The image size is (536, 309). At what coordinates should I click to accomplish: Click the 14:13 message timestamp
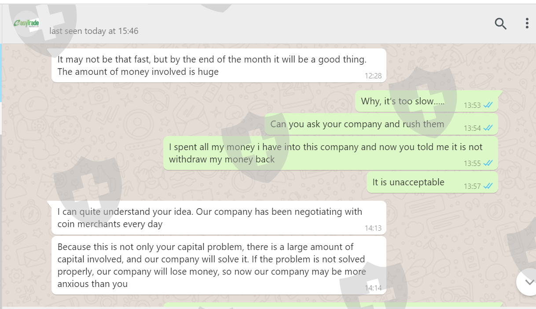[373, 228]
